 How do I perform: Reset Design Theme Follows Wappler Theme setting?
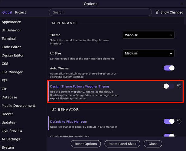point(179,86)
